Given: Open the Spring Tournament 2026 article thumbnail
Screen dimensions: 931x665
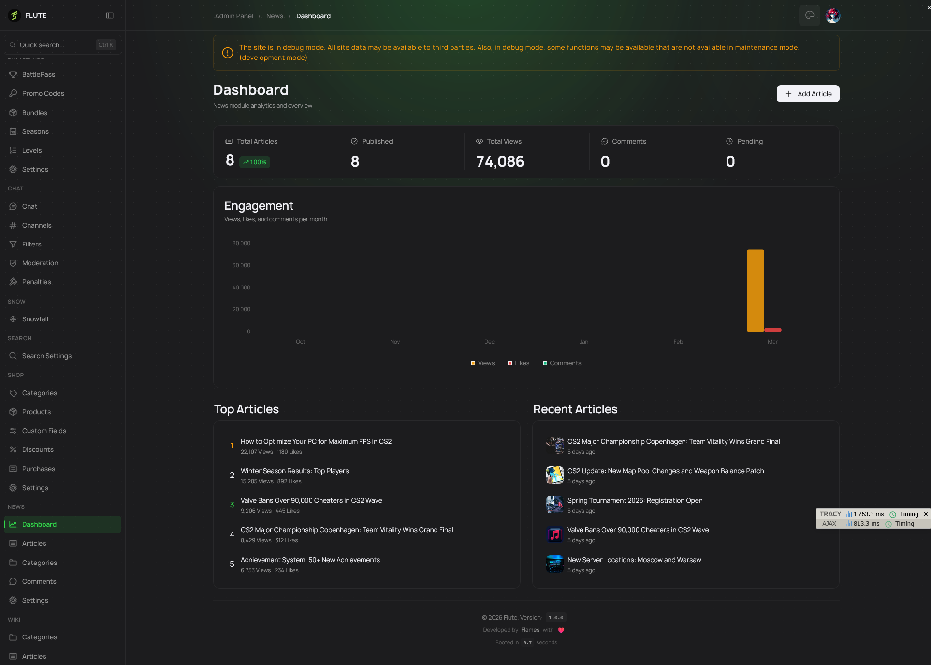Looking at the screenshot, I should (555, 505).
